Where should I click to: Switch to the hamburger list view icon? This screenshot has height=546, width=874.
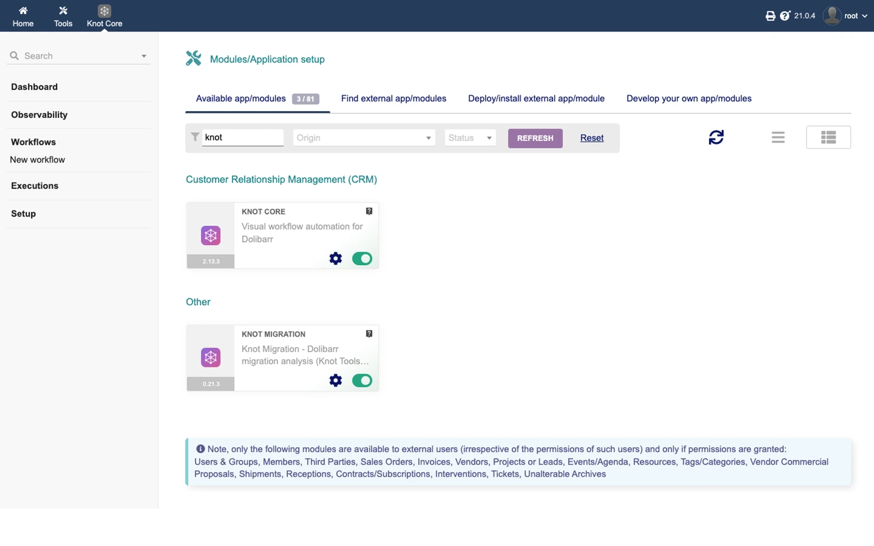pos(778,138)
